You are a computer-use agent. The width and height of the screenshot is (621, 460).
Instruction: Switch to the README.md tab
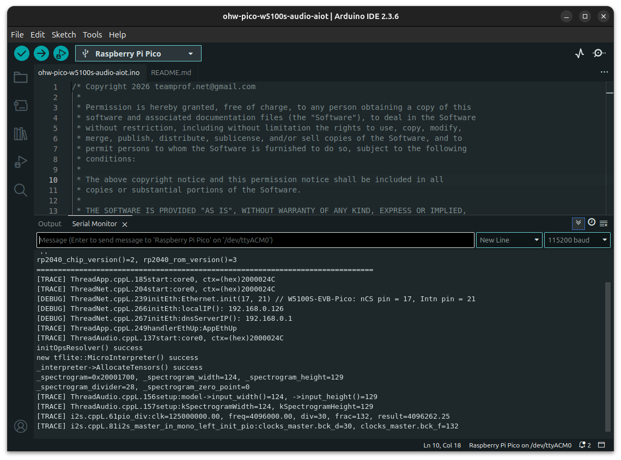pos(171,72)
